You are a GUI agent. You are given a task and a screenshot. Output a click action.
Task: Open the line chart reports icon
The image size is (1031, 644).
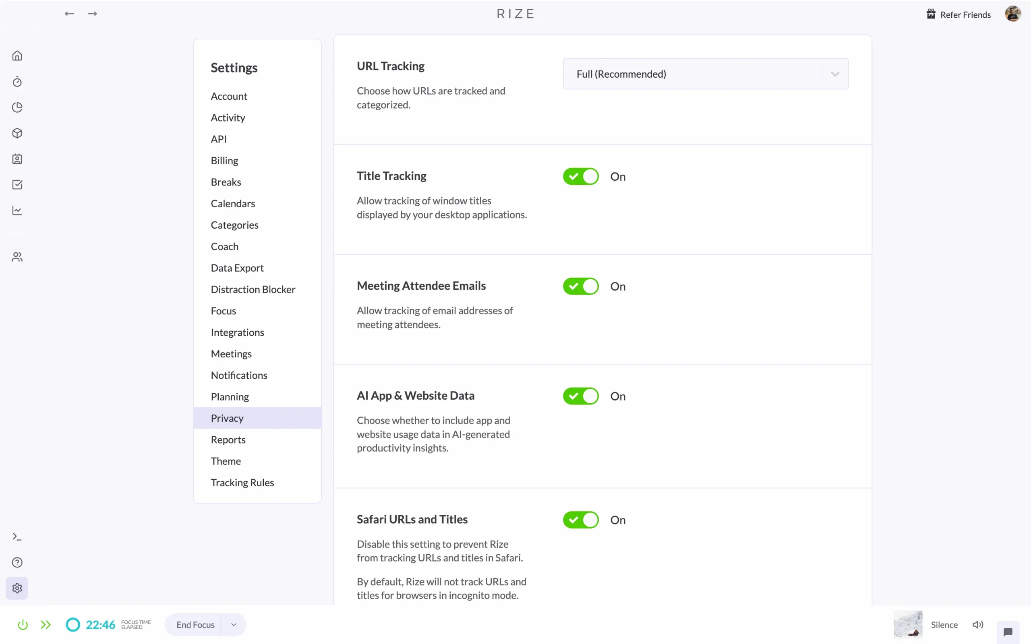pyautogui.click(x=17, y=211)
